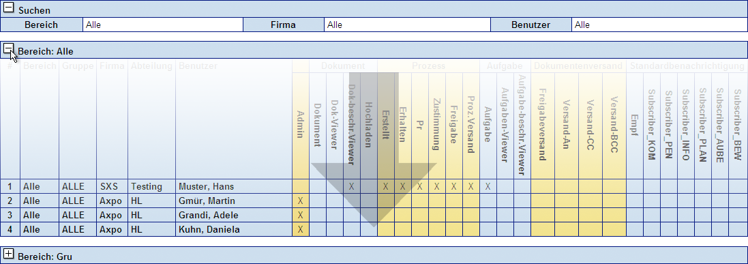Select user Muster, Hans
Image resolution: width=748 pixels, height=264 pixels.
pyautogui.click(x=207, y=186)
